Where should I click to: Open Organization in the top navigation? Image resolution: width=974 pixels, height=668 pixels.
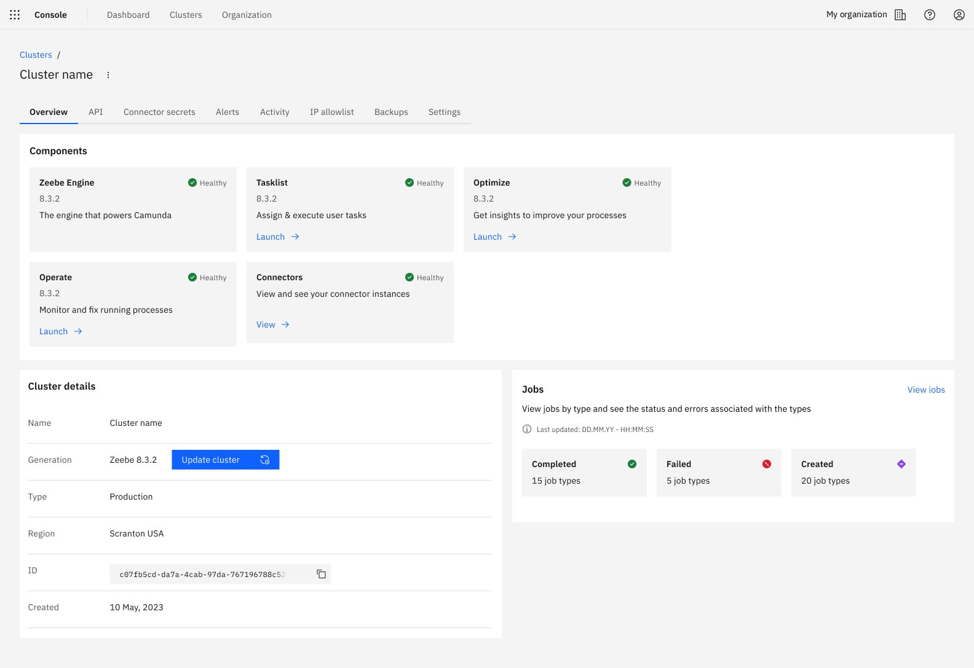coord(247,15)
